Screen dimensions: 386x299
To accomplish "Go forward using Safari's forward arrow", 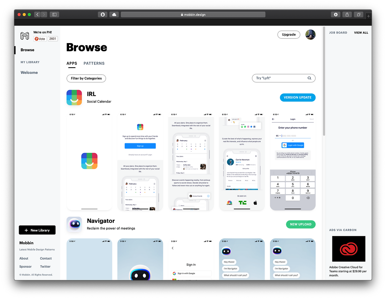I will pos(44,14).
